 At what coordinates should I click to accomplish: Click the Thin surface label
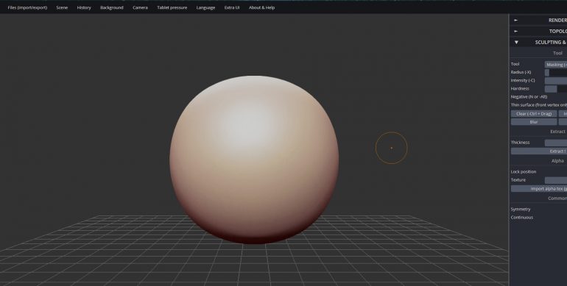coord(539,105)
